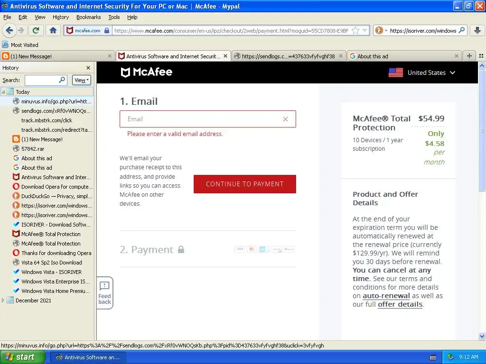The width and height of the screenshot is (486, 364).
Task: Click the Antivirus Software taskbar button
Action: tap(88, 357)
